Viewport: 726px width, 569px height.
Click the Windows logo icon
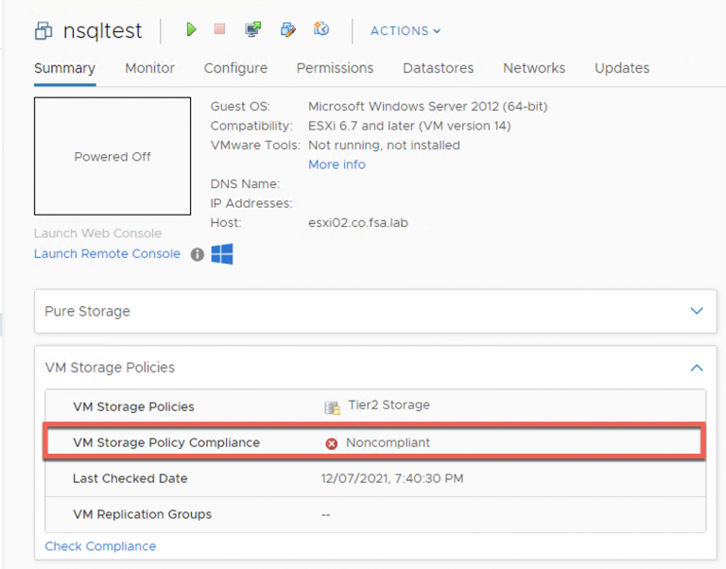click(x=222, y=253)
